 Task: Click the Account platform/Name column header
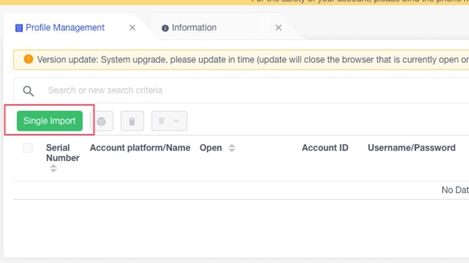click(140, 148)
